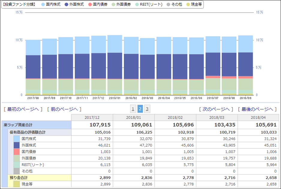The height and width of the screenshot is (189, 281).
Task: Select page 2 pagination button
Action: 140,109
